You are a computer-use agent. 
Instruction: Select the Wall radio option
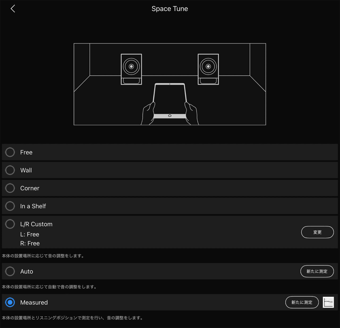click(10, 170)
